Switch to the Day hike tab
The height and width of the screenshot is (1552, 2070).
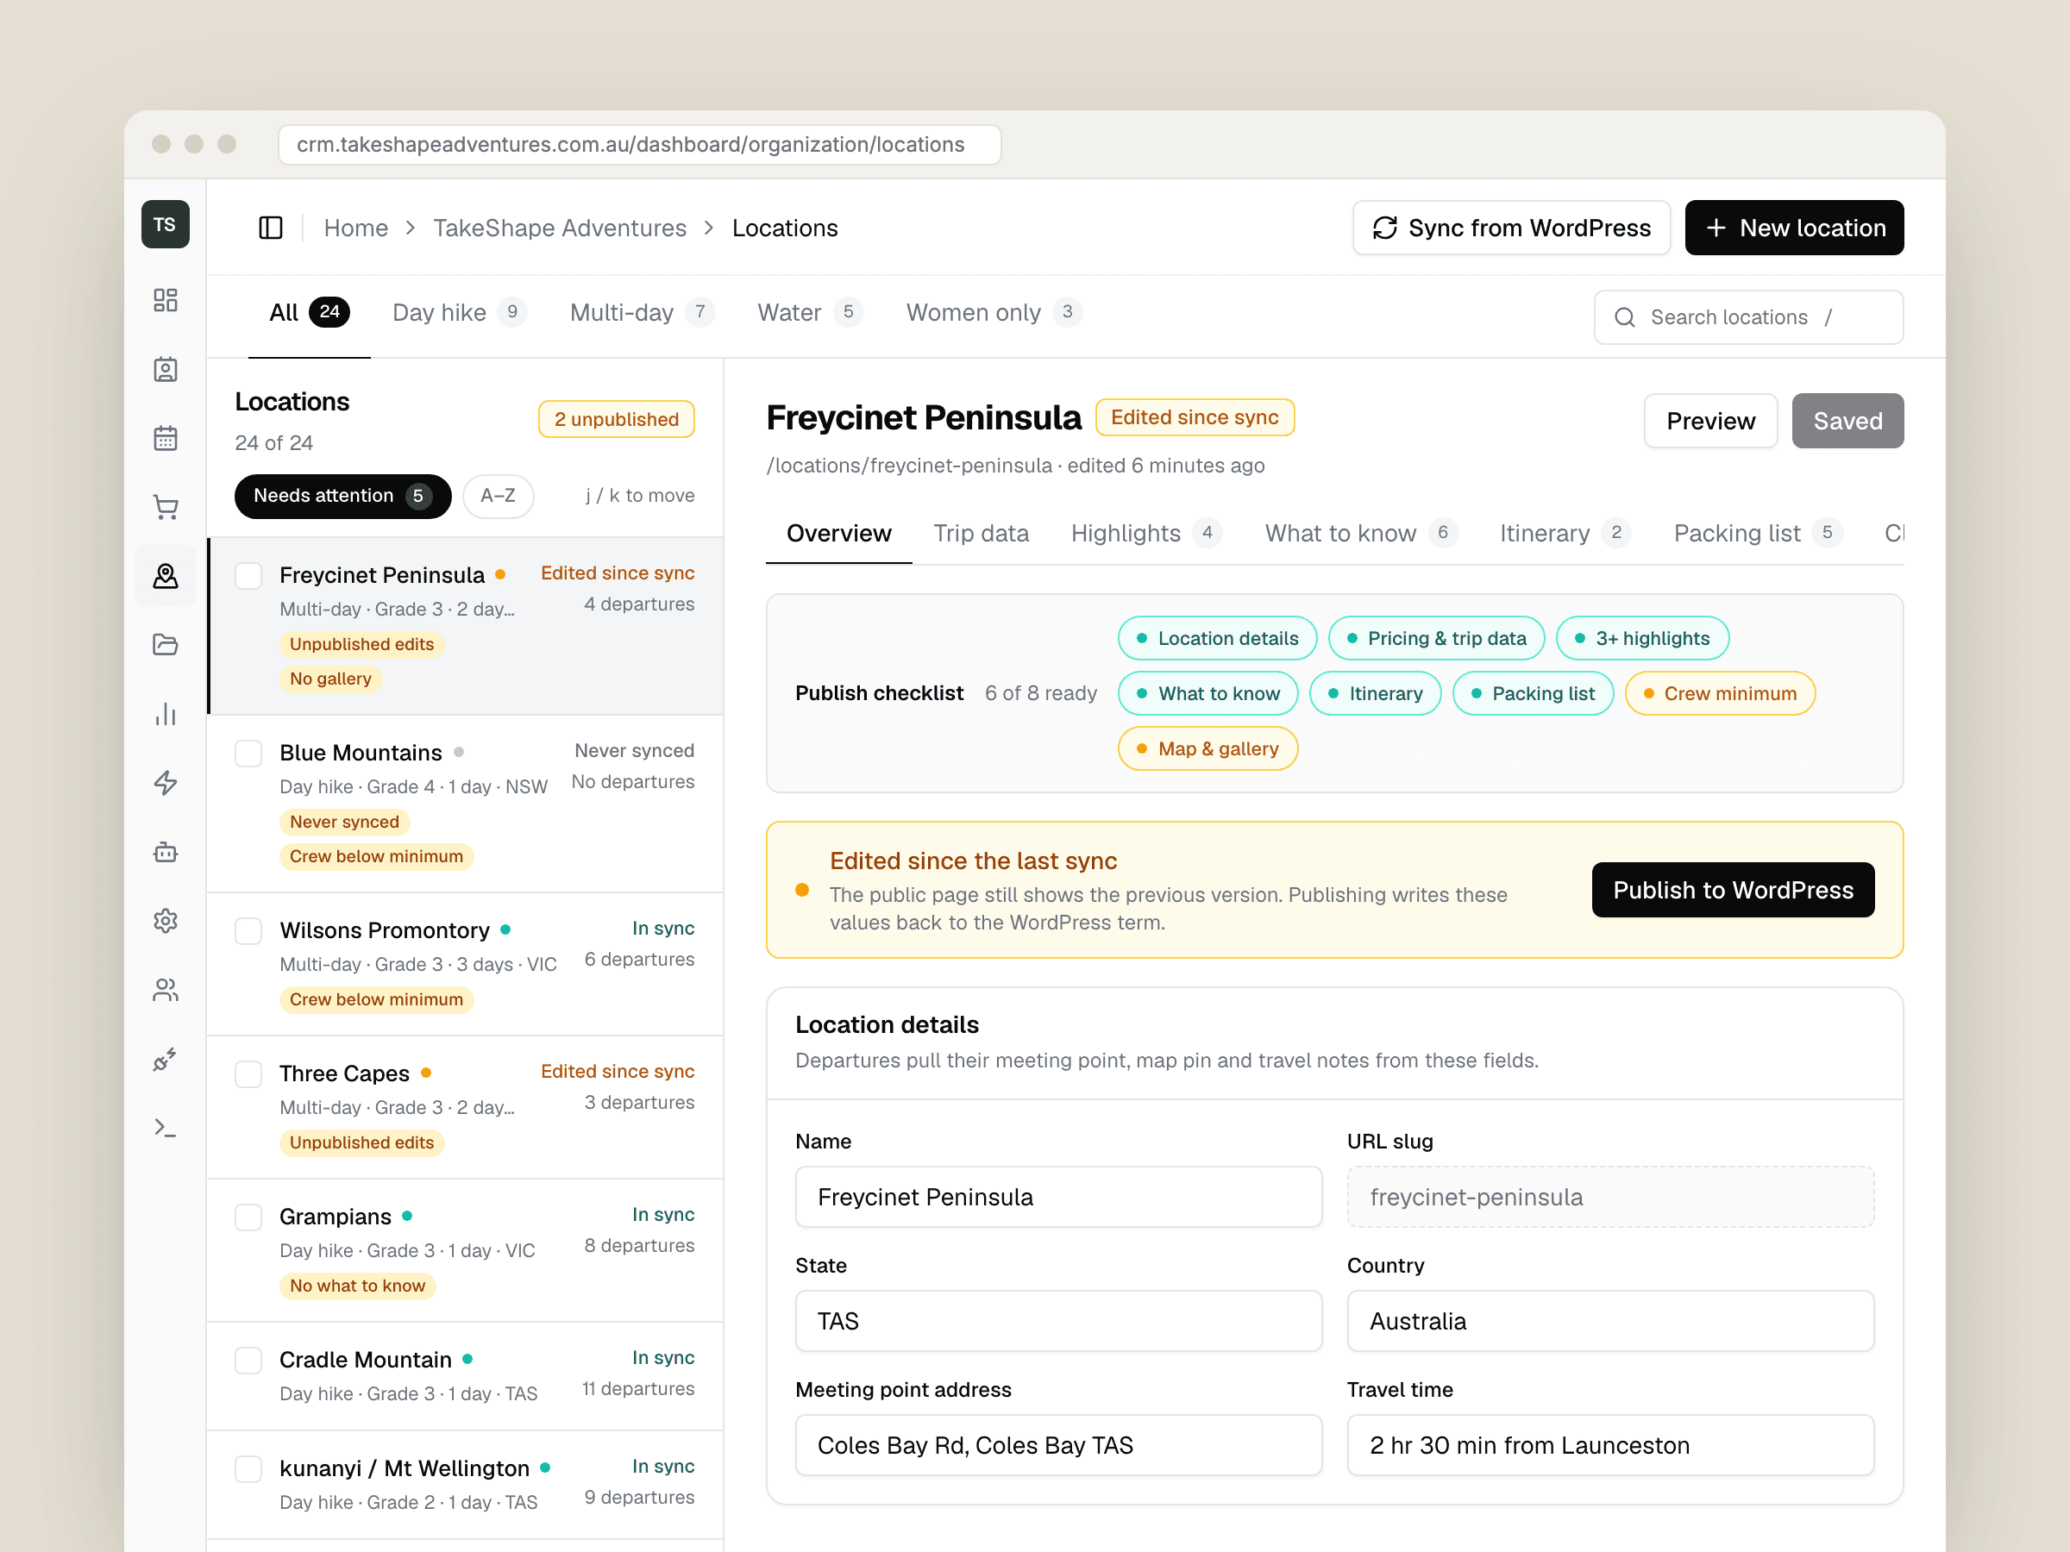click(460, 312)
